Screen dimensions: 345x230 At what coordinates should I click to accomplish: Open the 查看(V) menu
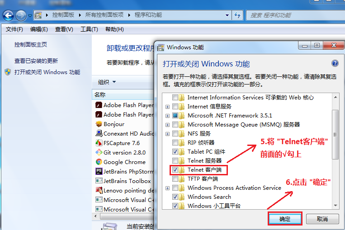point(64,29)
